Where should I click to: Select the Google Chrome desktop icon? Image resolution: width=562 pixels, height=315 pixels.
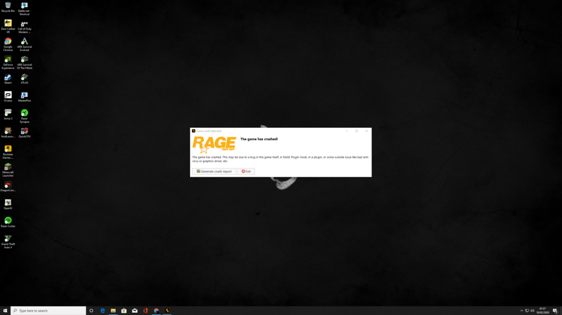8,44
